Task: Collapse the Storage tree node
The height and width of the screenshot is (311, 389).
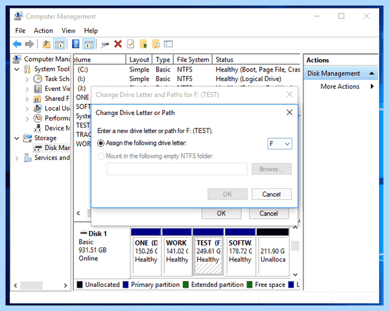Action: (x=17, y=138)
